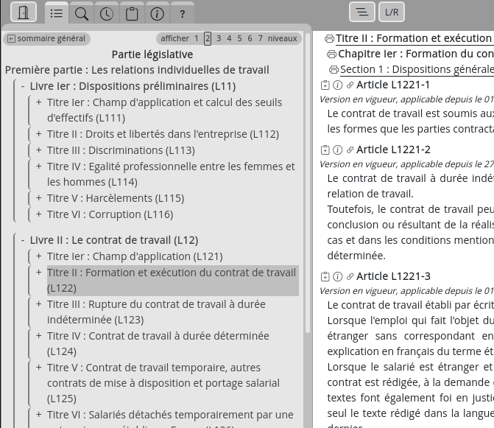Open the information tab icon
This screenshot has width=494, height=428.
point(157,14)
